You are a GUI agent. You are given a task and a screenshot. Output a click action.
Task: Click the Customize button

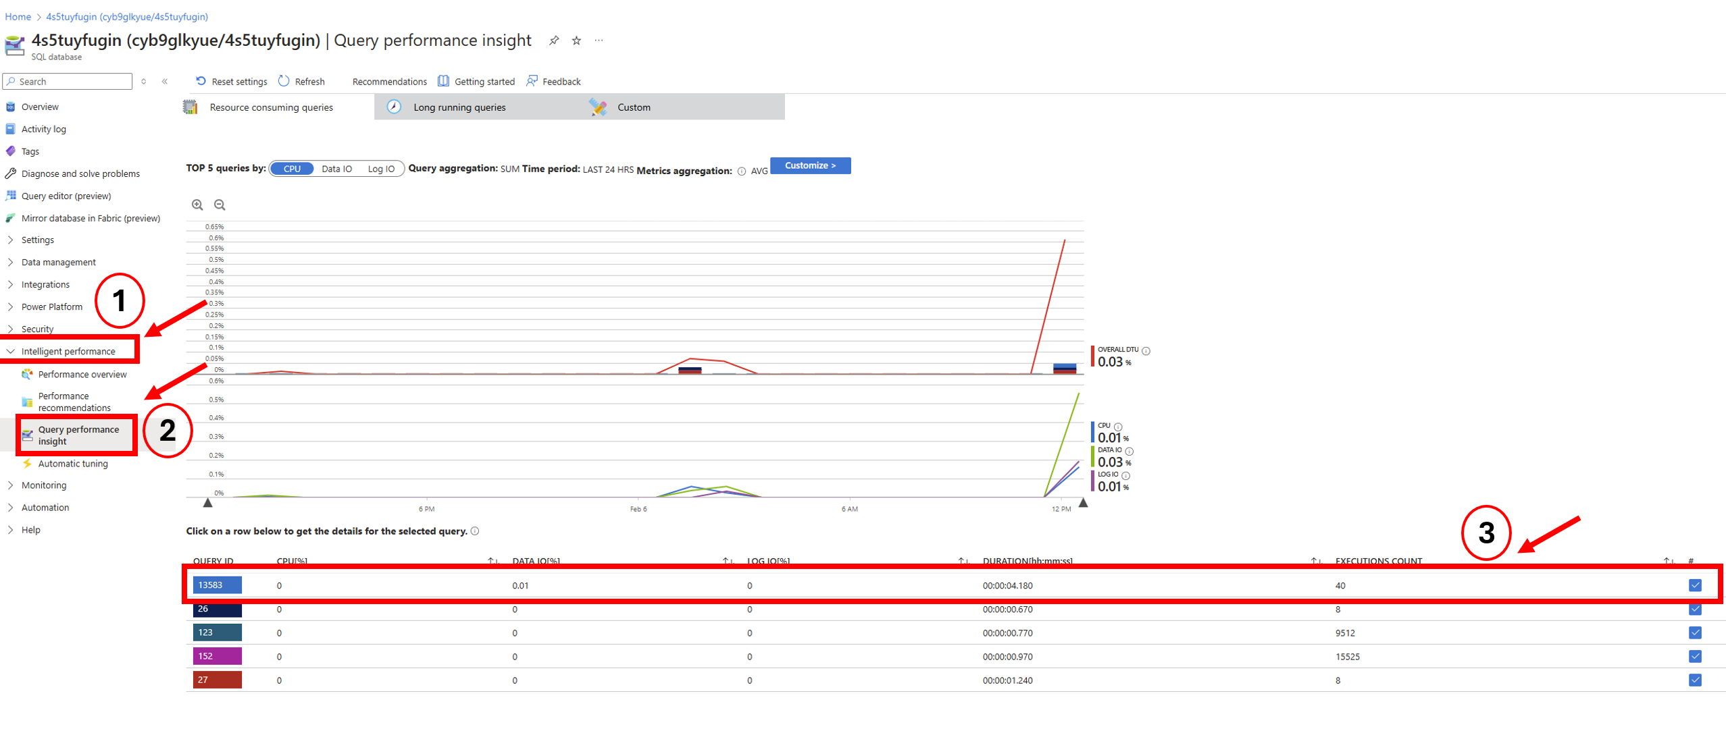tap(809, 165)
